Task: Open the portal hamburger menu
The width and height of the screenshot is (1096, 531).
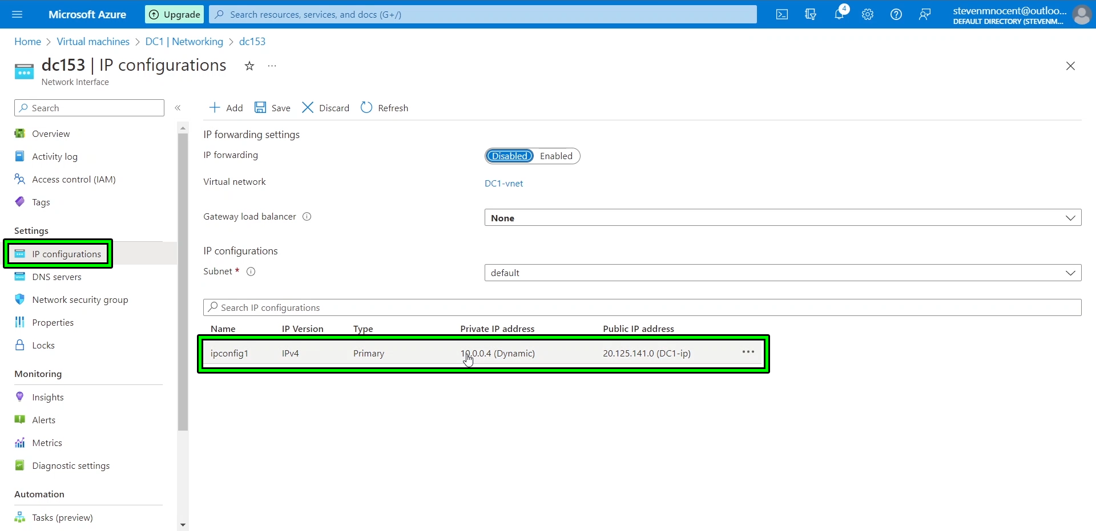Action: [17, 14]
